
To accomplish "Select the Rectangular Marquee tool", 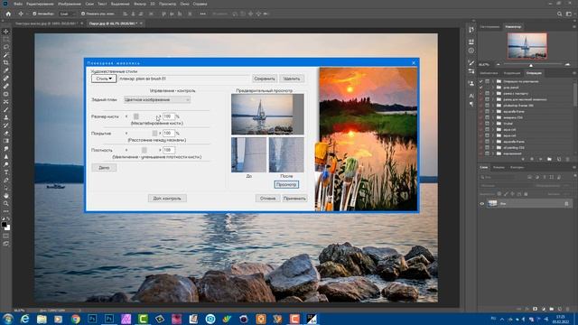I will pos(6,40).
